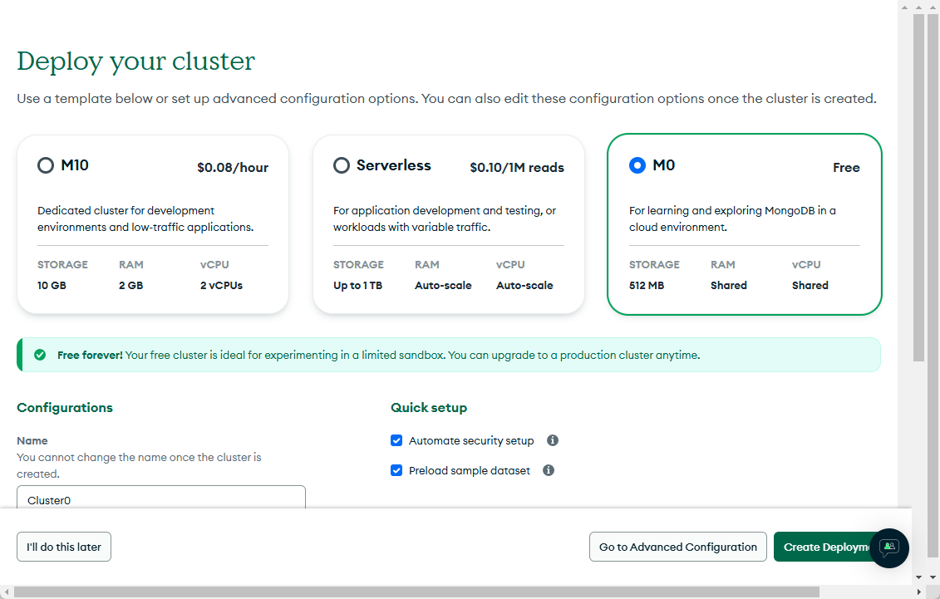Choose the Serverless radio button
Image resolution: width=940 pixels, height=599 pixels.
coord(342,165)
